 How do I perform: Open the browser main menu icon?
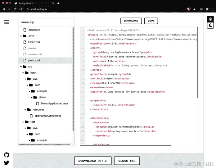coord(213,9)
